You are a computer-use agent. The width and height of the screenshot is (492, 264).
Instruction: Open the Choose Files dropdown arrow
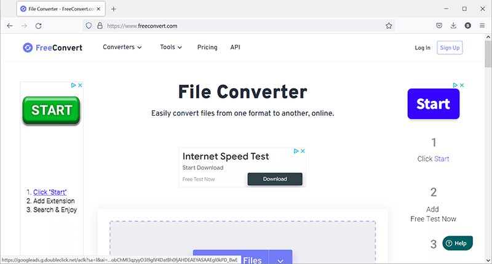[280, 260]
